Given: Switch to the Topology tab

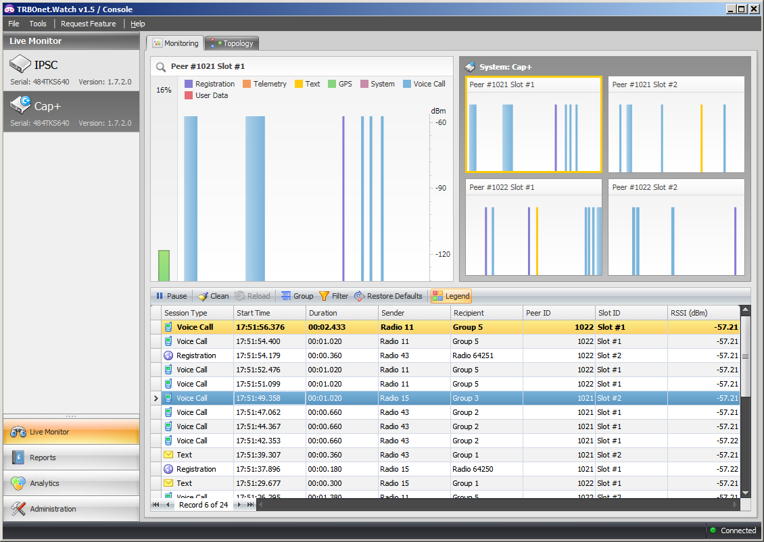Looking at the screenshot, I should (x=232, y=43).
